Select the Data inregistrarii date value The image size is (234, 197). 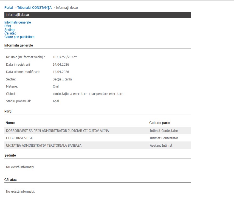click(61, 65)
